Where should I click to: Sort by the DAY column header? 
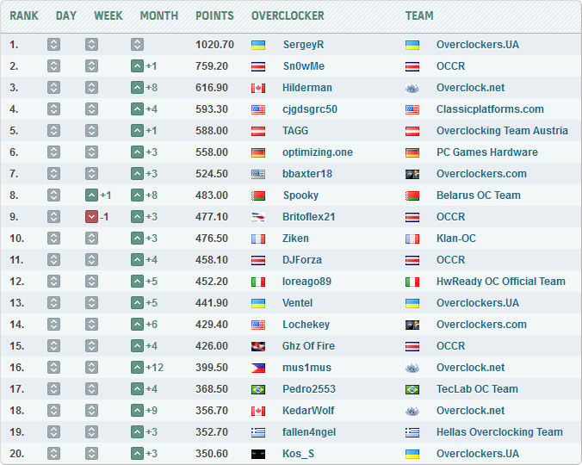click(66, 15)
